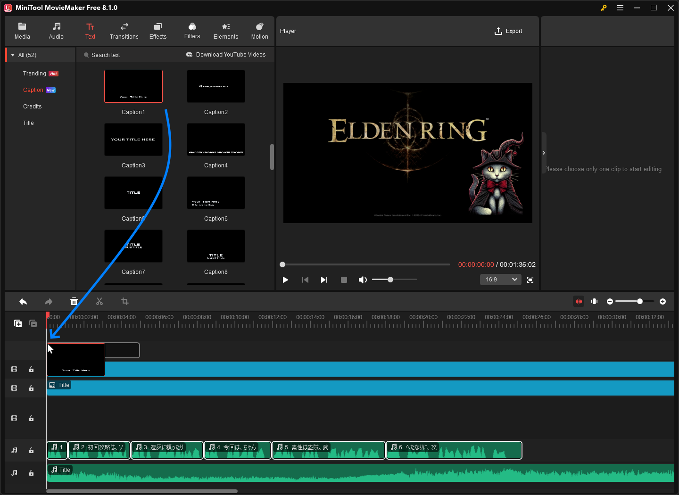679x495 pixels.
Task: Lock the second audio track
Action: (31, 473)
